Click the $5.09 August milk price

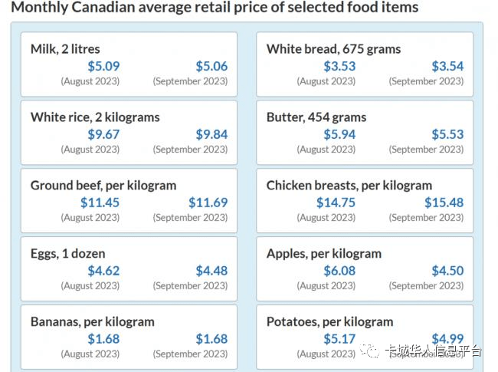click(103, 67)
